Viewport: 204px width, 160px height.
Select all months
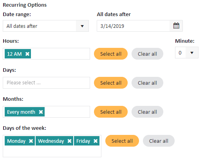(111, 112)
